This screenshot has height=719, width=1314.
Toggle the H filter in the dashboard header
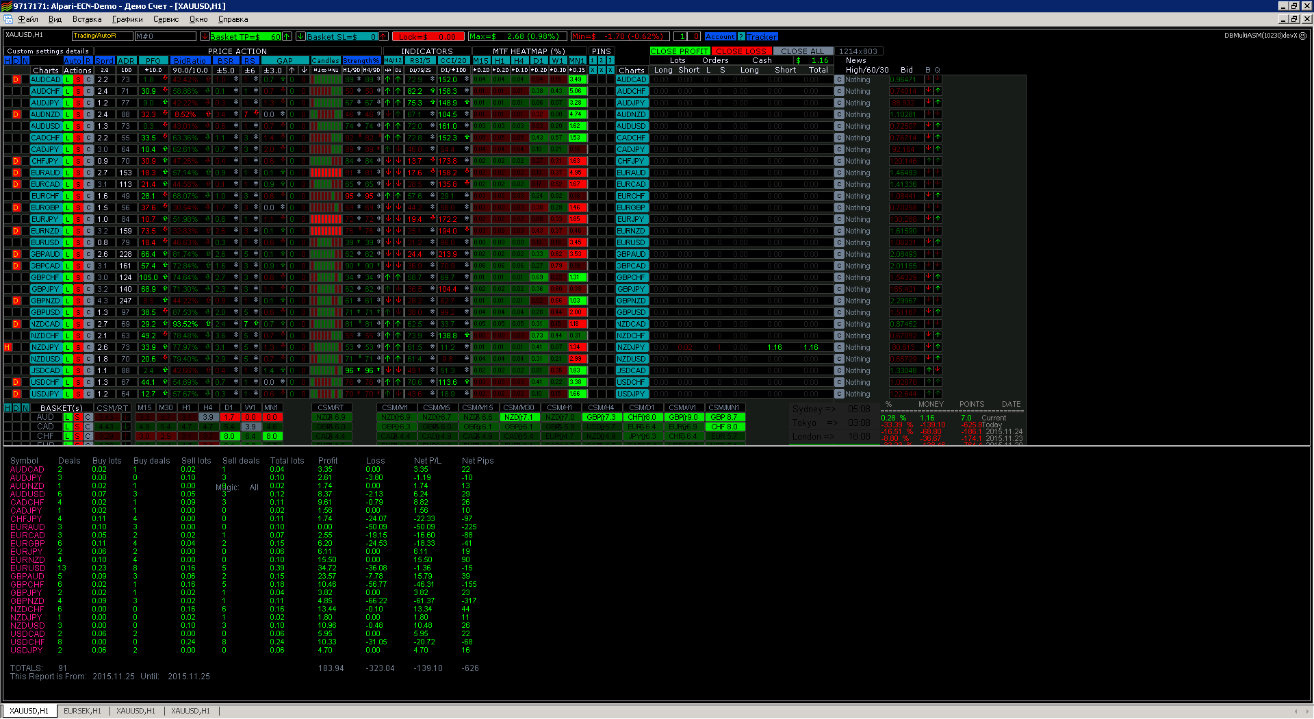(8, 61)
